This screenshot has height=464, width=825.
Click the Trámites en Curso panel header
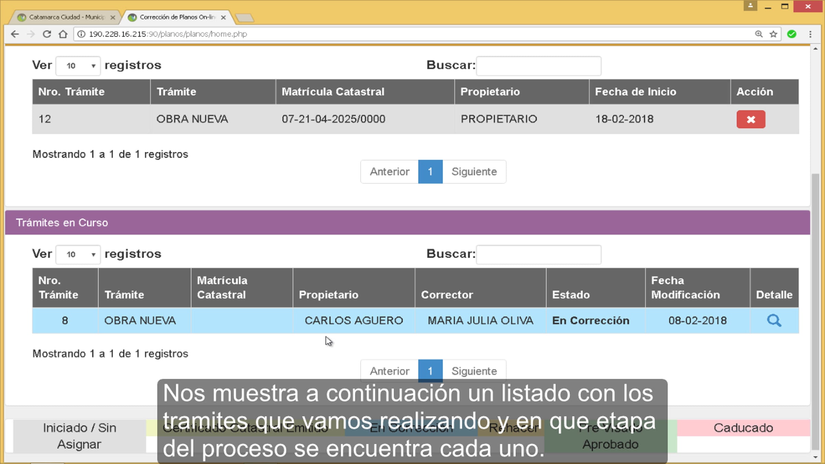[x=407, y=223]
